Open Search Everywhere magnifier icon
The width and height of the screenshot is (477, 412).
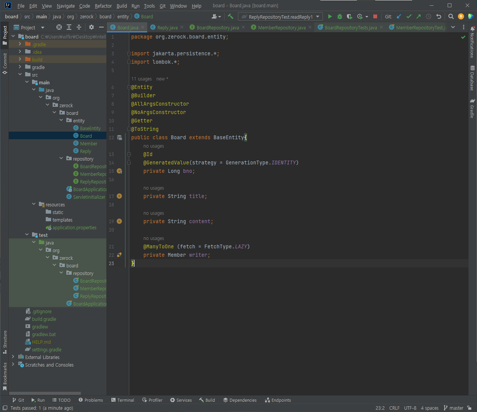[451, 16]
